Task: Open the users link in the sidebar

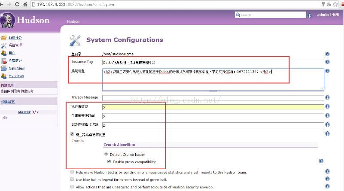Action: tap(12, 53)
